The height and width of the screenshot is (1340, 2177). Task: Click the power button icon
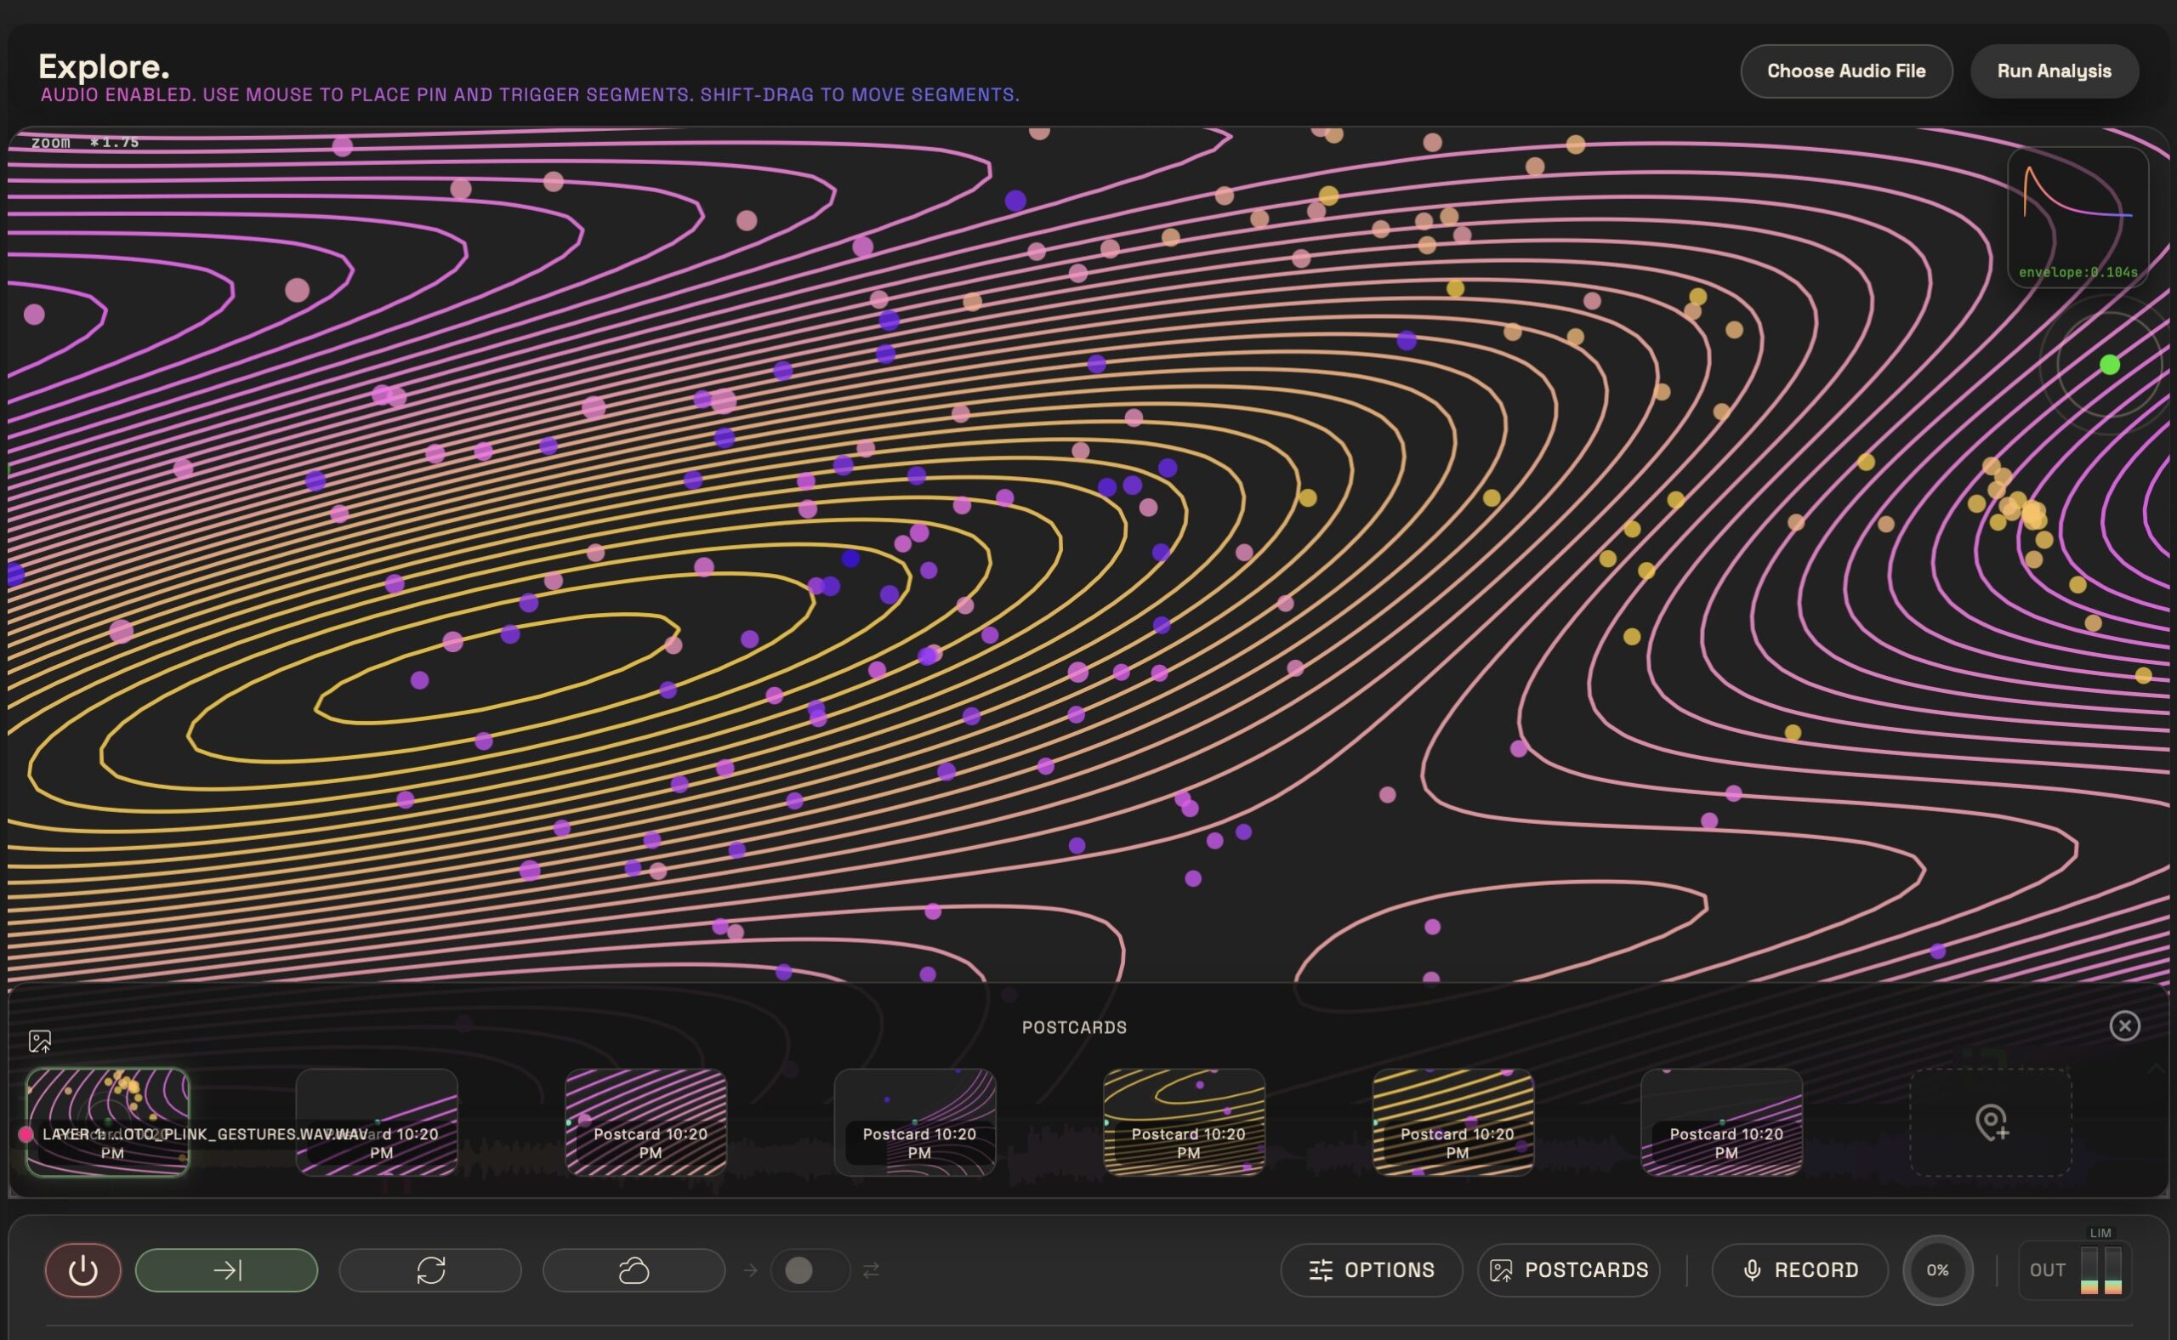pyautogui.click(x=82, y=1270)
